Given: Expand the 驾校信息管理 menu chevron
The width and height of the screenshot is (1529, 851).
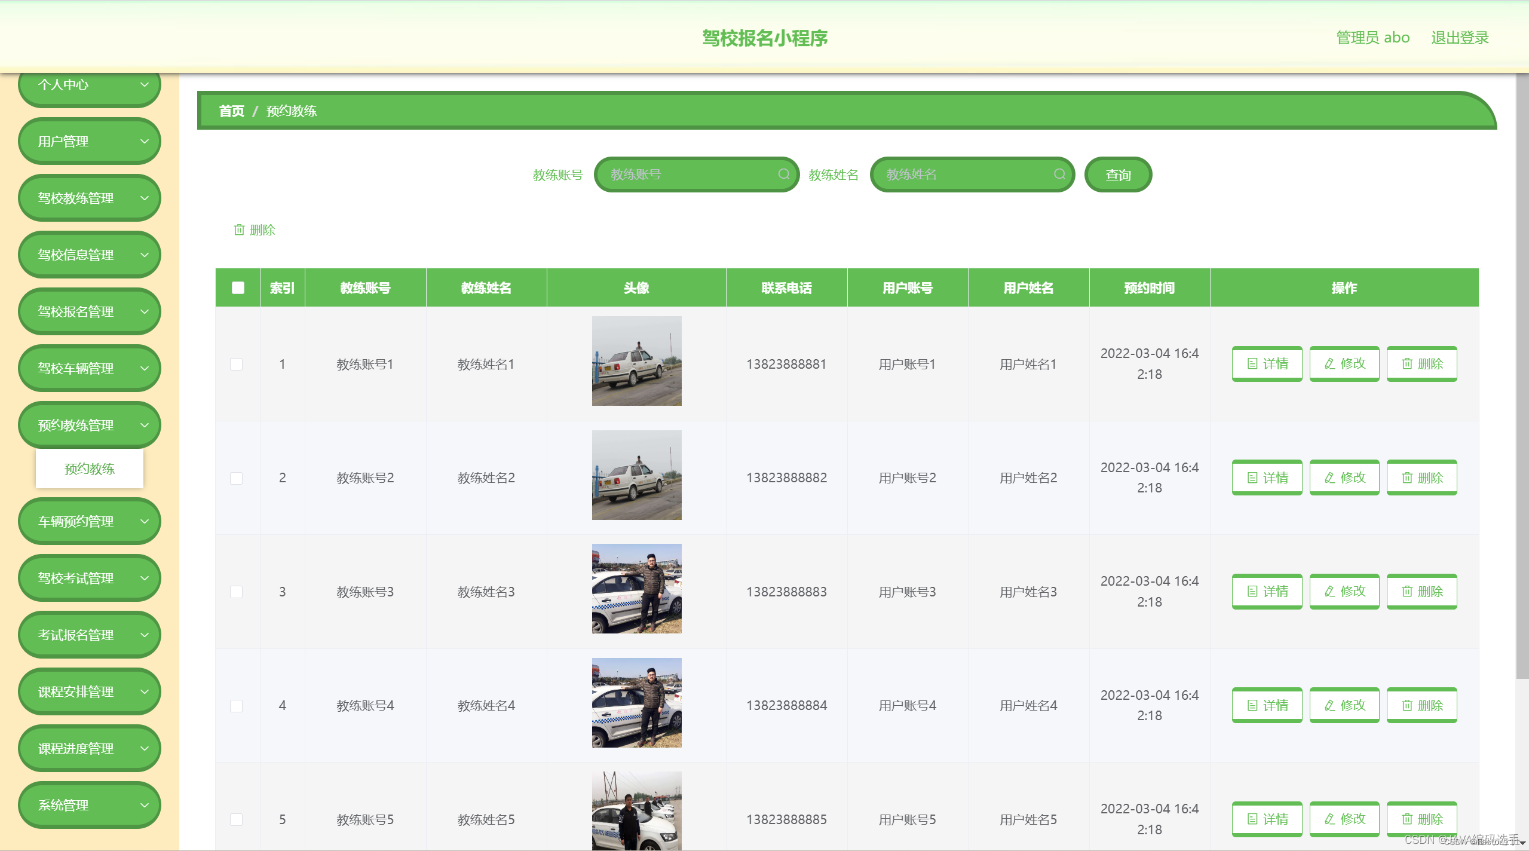Looking at the screenshot, I should [x=144, y=255].
